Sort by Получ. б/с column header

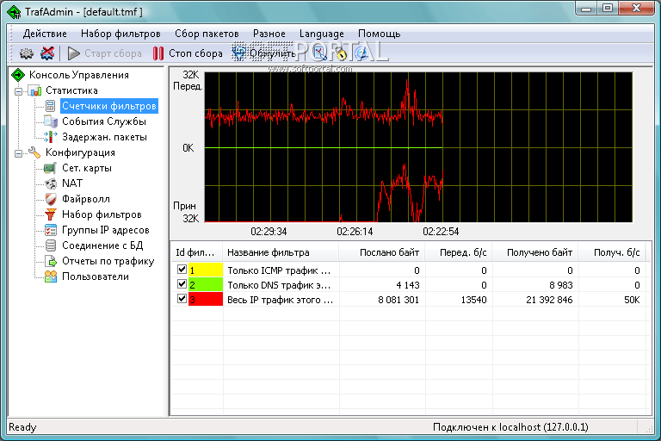(612, 252)
